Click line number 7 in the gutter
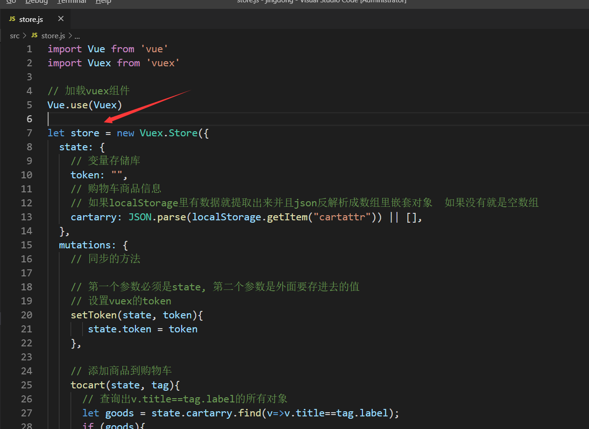 pos(29,133)
